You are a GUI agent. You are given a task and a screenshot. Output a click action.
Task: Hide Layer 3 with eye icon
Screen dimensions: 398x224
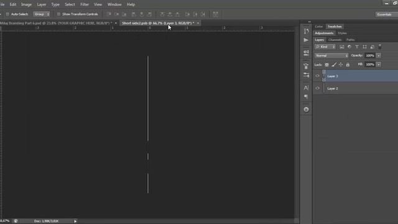pyautogui.click(x=317, y=76)
